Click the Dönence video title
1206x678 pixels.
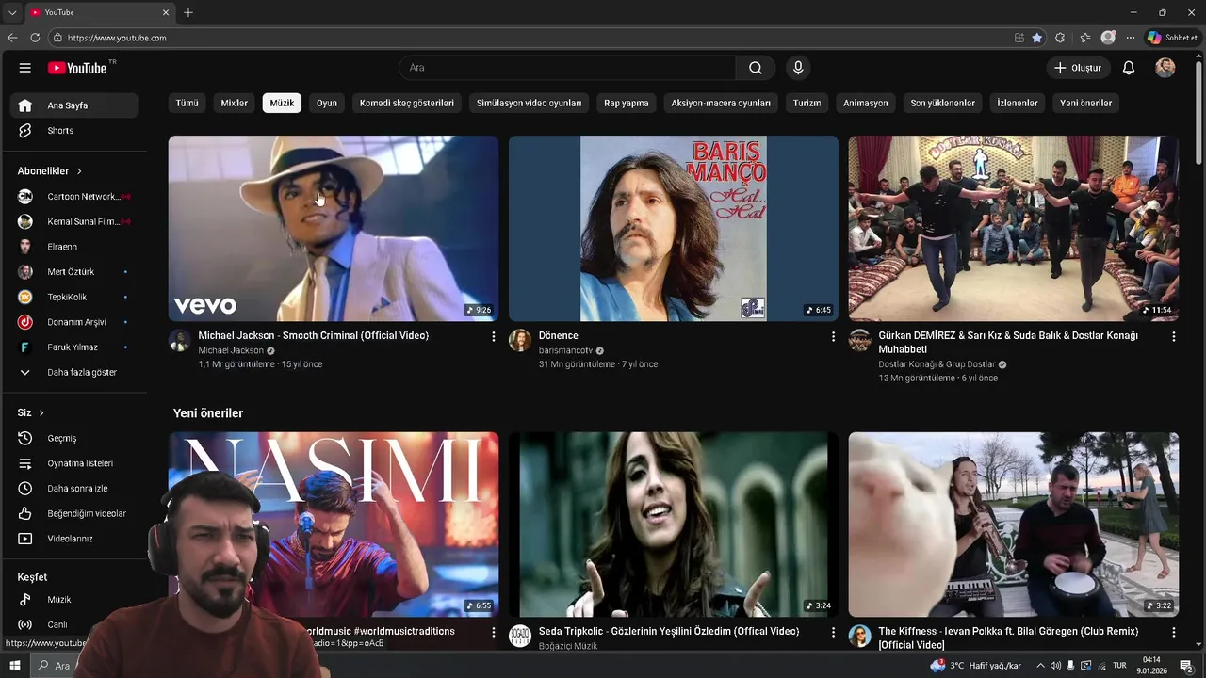click(x=559, y=335)
